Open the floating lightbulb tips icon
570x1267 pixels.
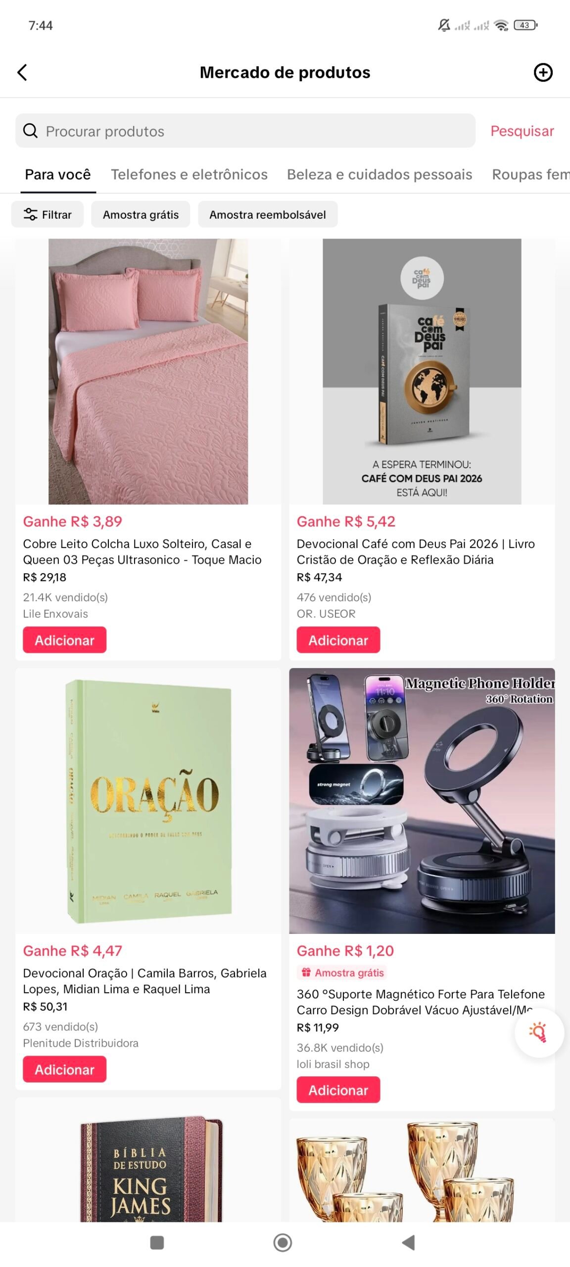pos(538,1032)
